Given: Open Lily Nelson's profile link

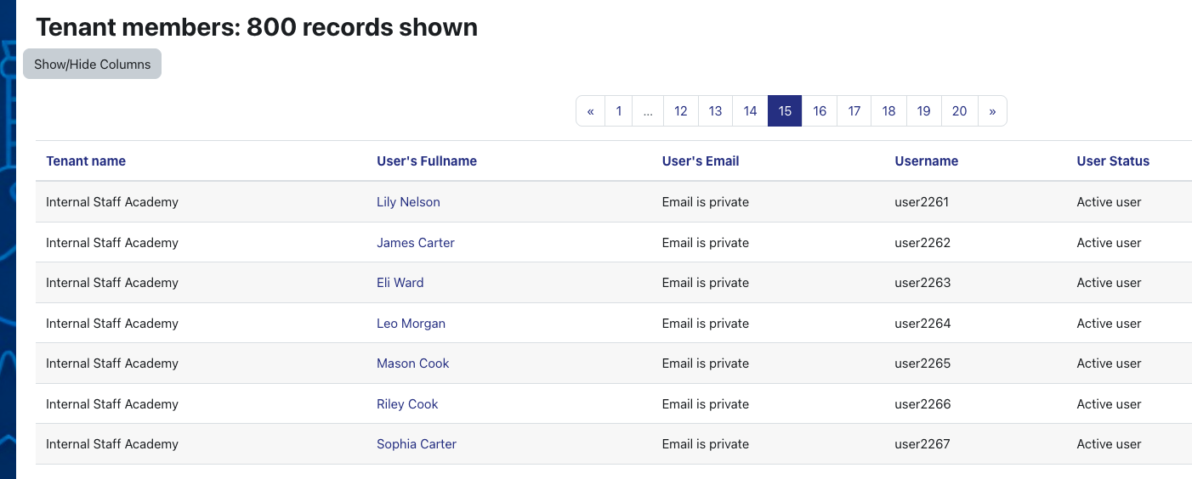Looking at the screenshot, I should (x=408, y=202).
